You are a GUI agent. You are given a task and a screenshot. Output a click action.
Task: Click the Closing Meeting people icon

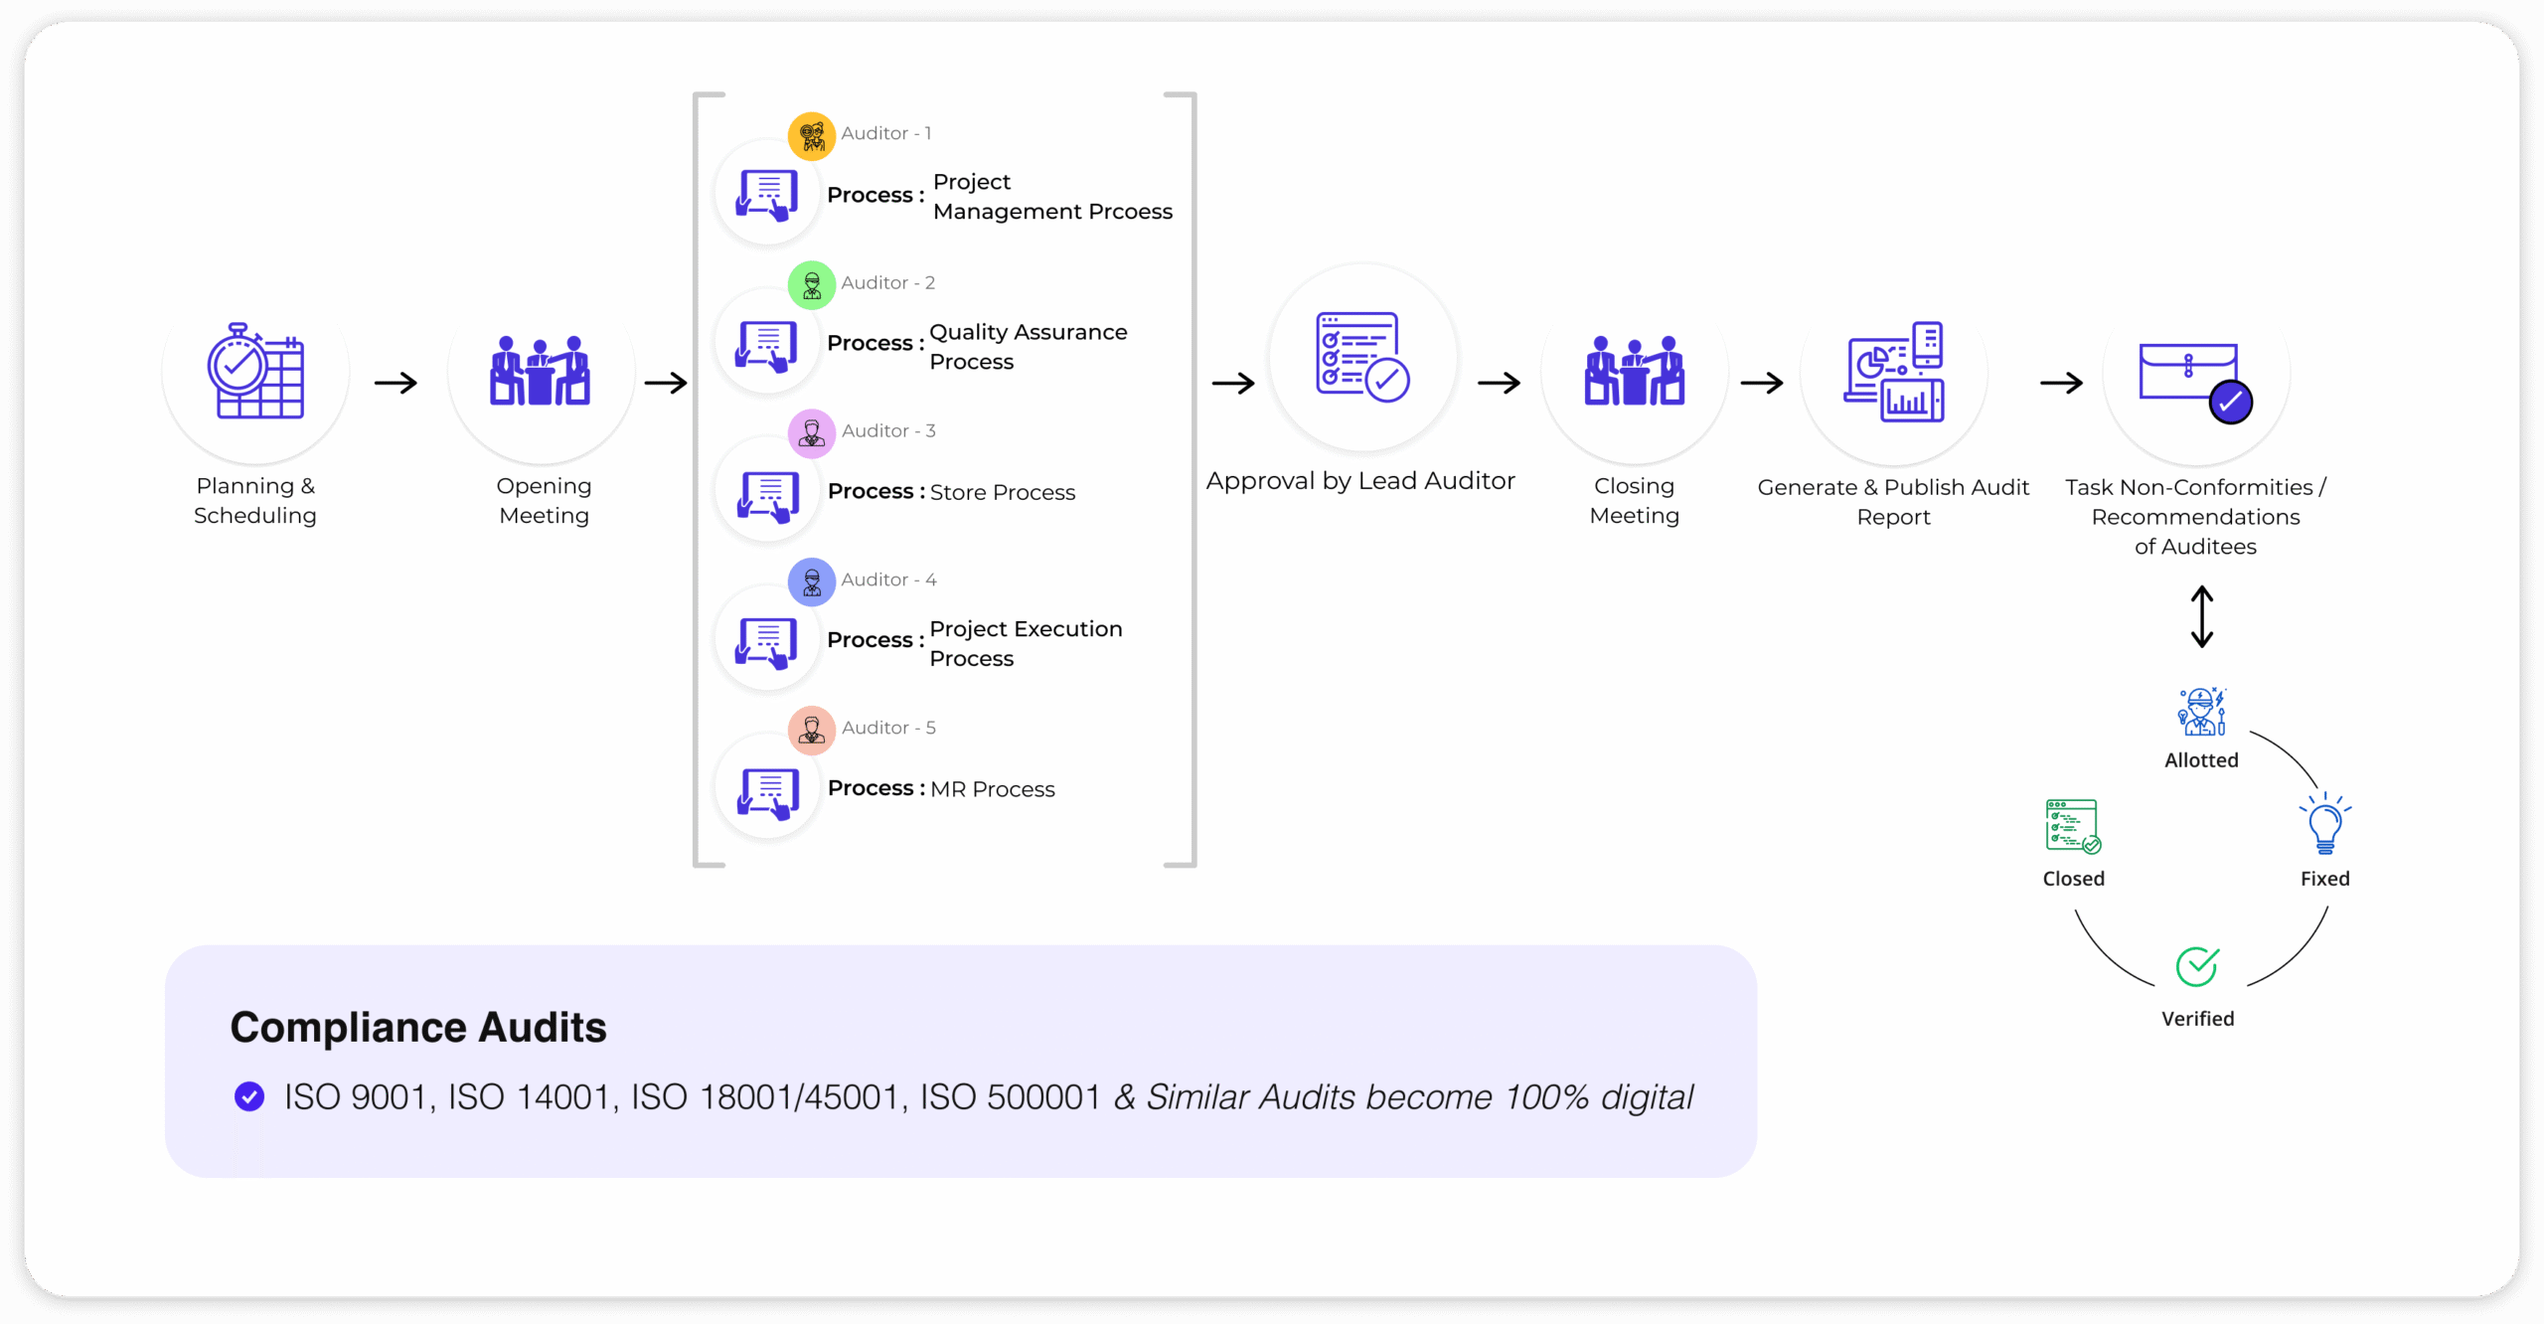[x=1635, y=371]
